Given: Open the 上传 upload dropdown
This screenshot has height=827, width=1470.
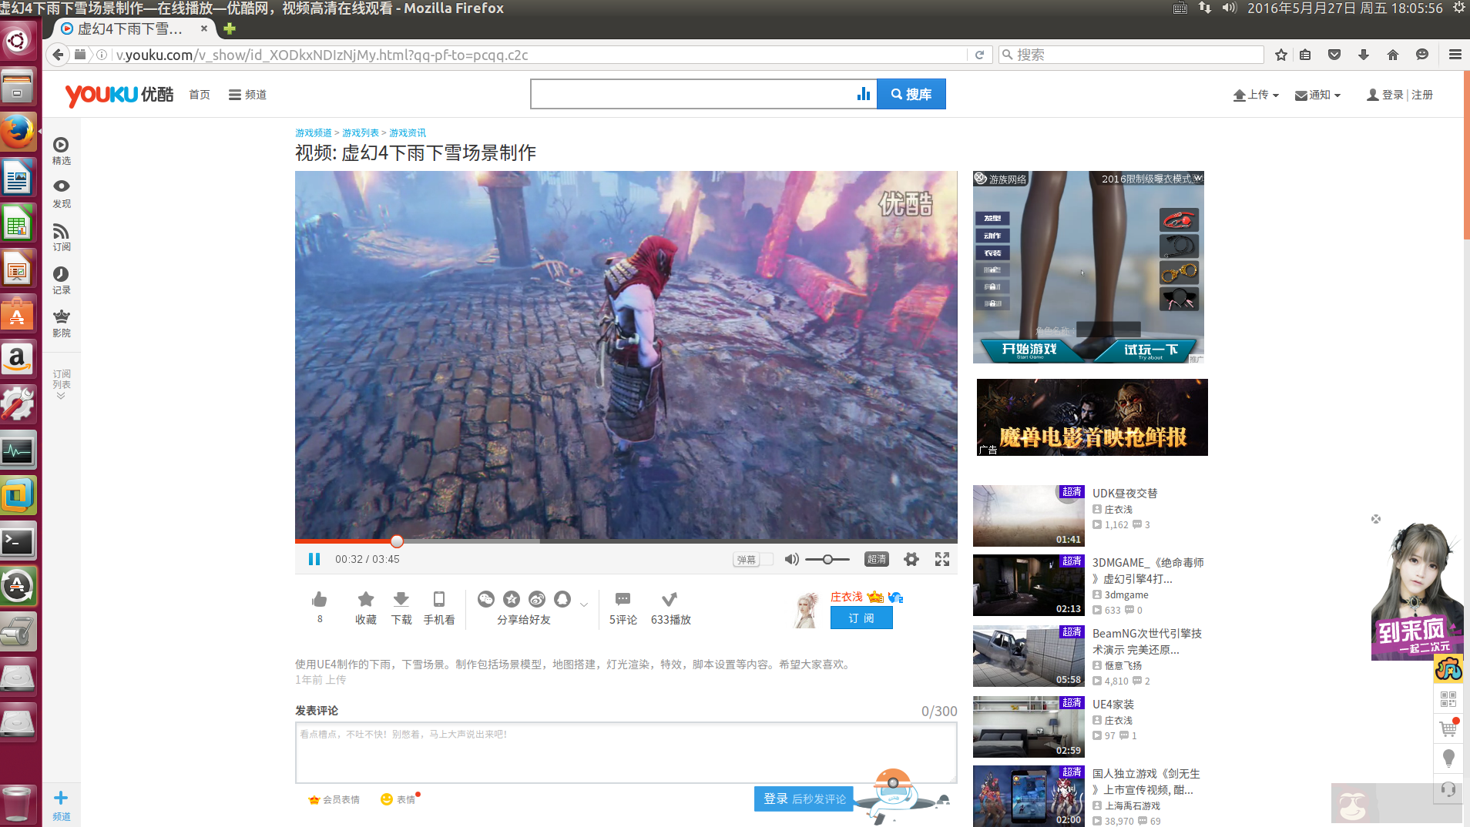Looking at the screenshot, I should pyautogui.click(x=1256, y=94).
